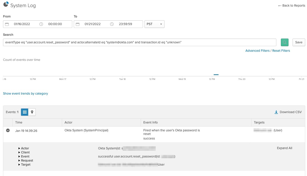307x176 pixels.
Task: Switch events to grid table view
Action: click(x=24, y=112)
